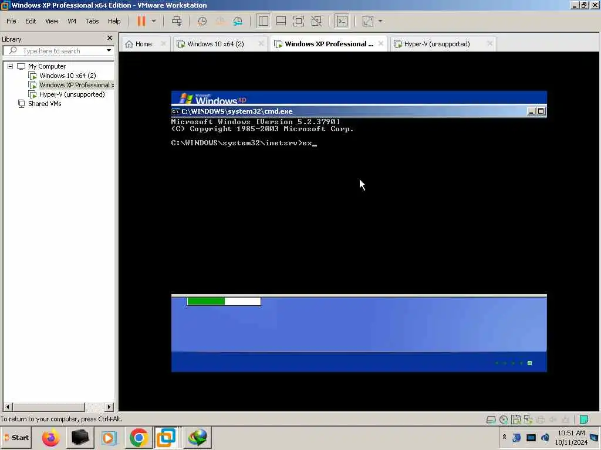
Task: Open the media player taskbar icon
Action: 109,438
